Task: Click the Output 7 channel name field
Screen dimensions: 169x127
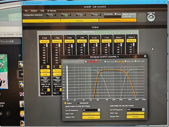Action: [119, 38]
